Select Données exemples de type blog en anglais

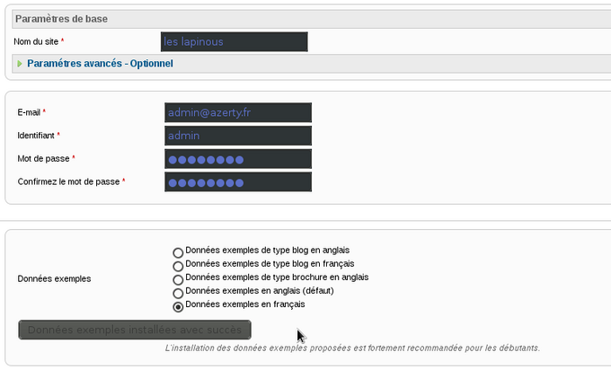click(x=178, y=252)
